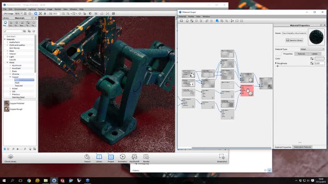Click the sliders icon in Material Graph toolbar
Image resolution: width=328 pixels, height=184 pixels.
pyautogui.click(x=201, y=21)
